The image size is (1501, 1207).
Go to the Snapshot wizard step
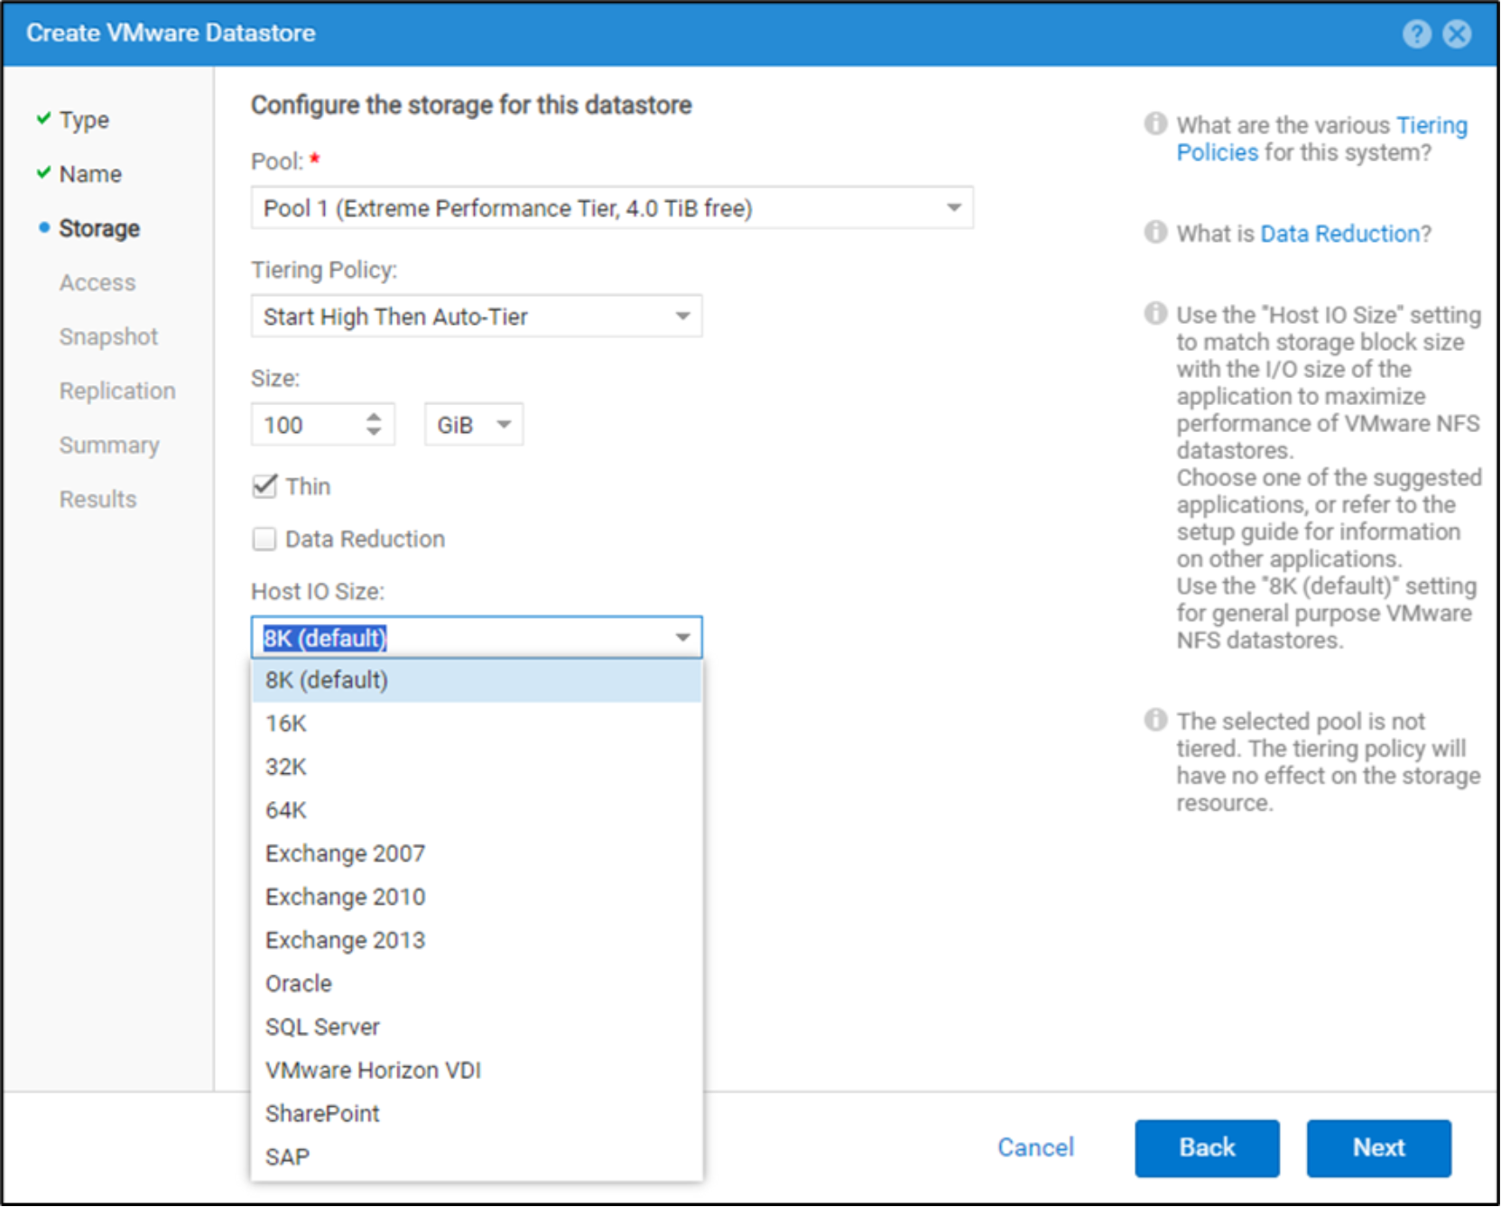point(108,336)
